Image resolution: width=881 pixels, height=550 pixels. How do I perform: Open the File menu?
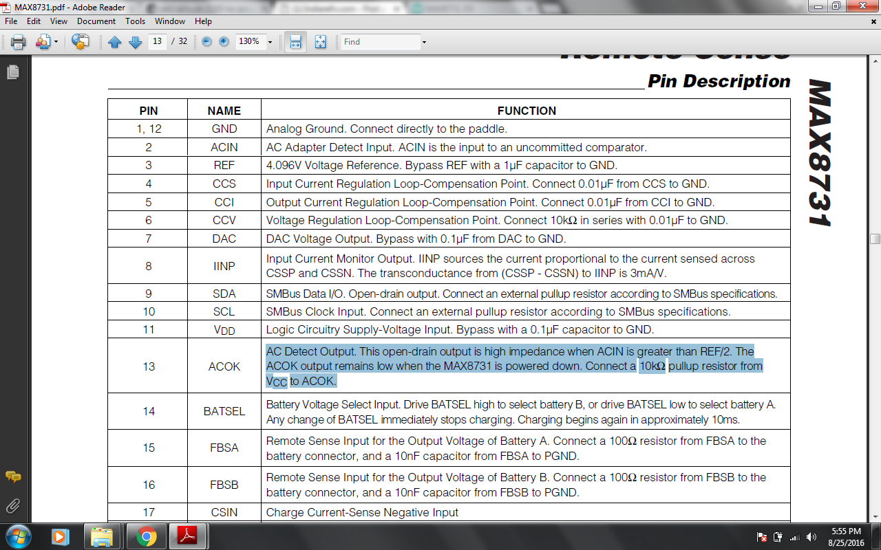(11, 21)
